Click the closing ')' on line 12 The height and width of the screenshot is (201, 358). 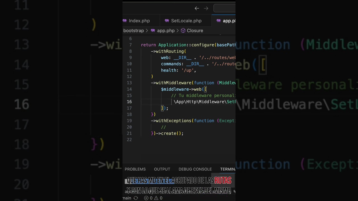152,76
